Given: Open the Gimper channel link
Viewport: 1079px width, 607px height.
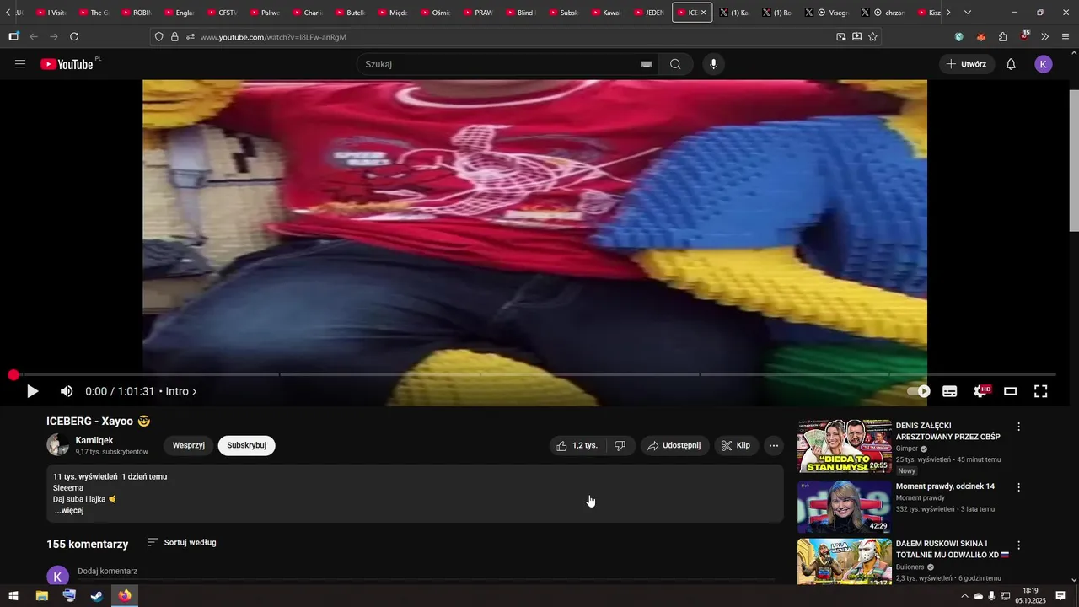Looking at the screenshot, I should click(x=906, y=449).
